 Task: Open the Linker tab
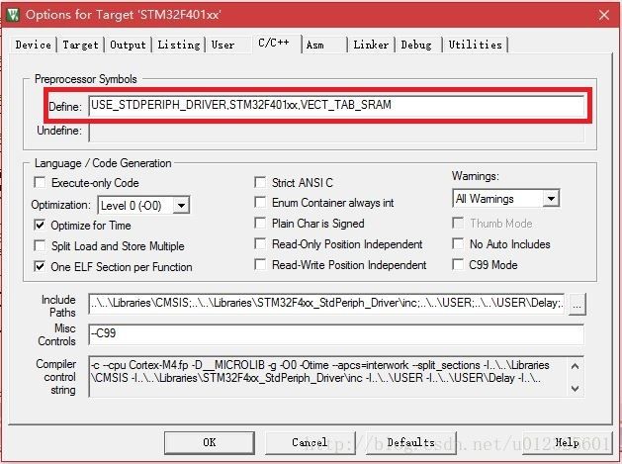[x=371, y=45]
